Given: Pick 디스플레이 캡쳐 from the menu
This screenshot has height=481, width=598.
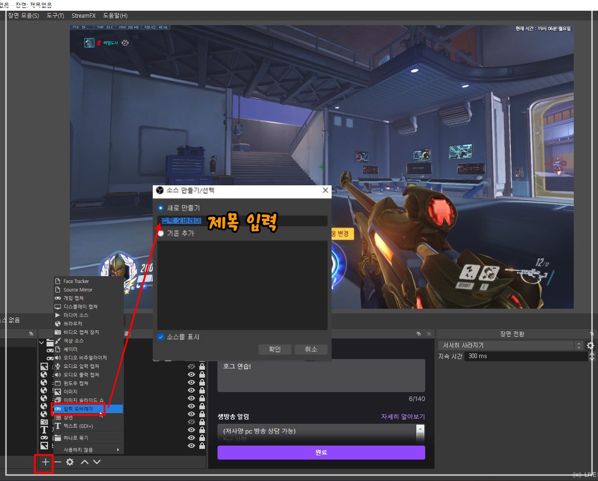Looking at the screenshot, I should click(x=88, y=307).
